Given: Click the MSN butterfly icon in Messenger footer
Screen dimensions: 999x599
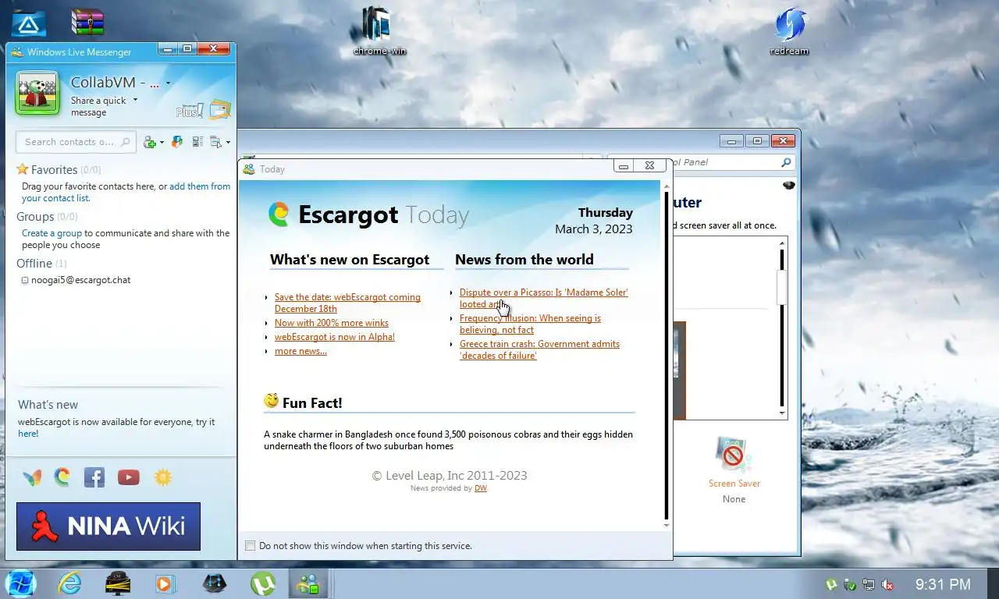Looking at the screenshot, I should click(32, 477).
